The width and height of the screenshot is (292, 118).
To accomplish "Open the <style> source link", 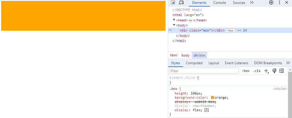I will pos(280,89).
